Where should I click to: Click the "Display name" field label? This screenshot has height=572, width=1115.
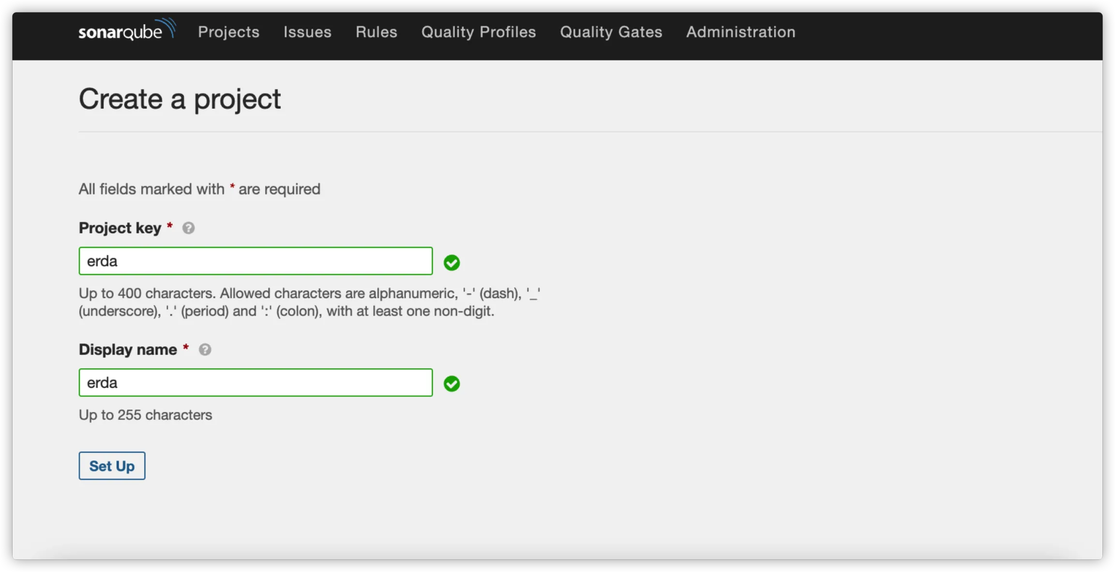pos(128,350)
